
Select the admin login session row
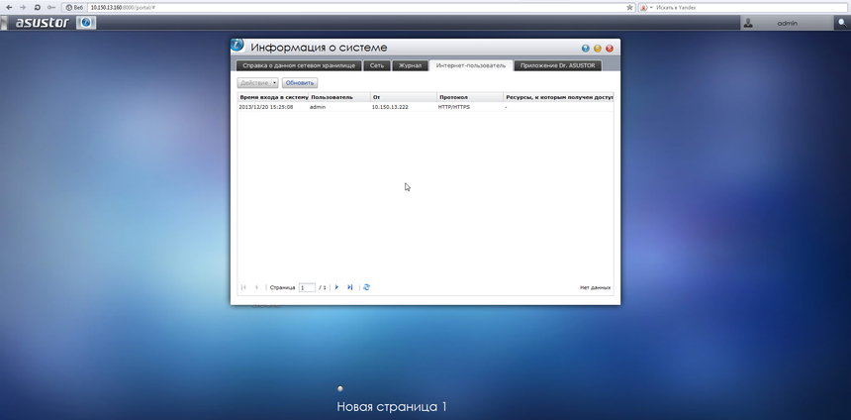click(424, 107)
